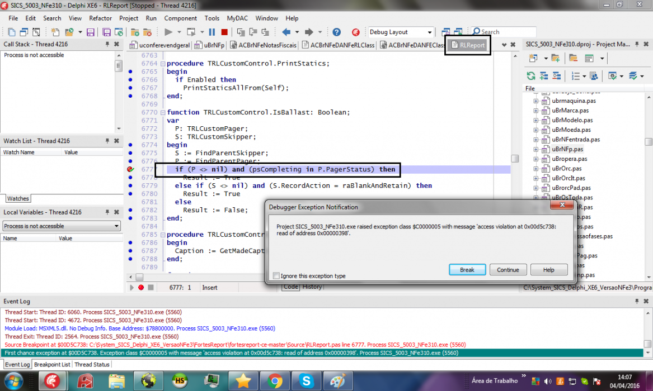The image size is (653, 391).
Task: Toggle the breakpoint dot on line 6779
Action: 130,185
